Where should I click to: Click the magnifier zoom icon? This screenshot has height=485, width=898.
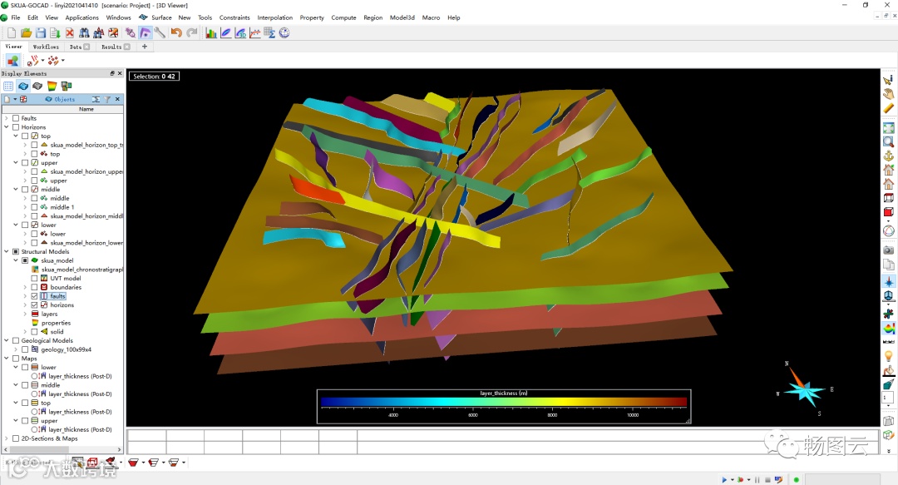[888, 141]
